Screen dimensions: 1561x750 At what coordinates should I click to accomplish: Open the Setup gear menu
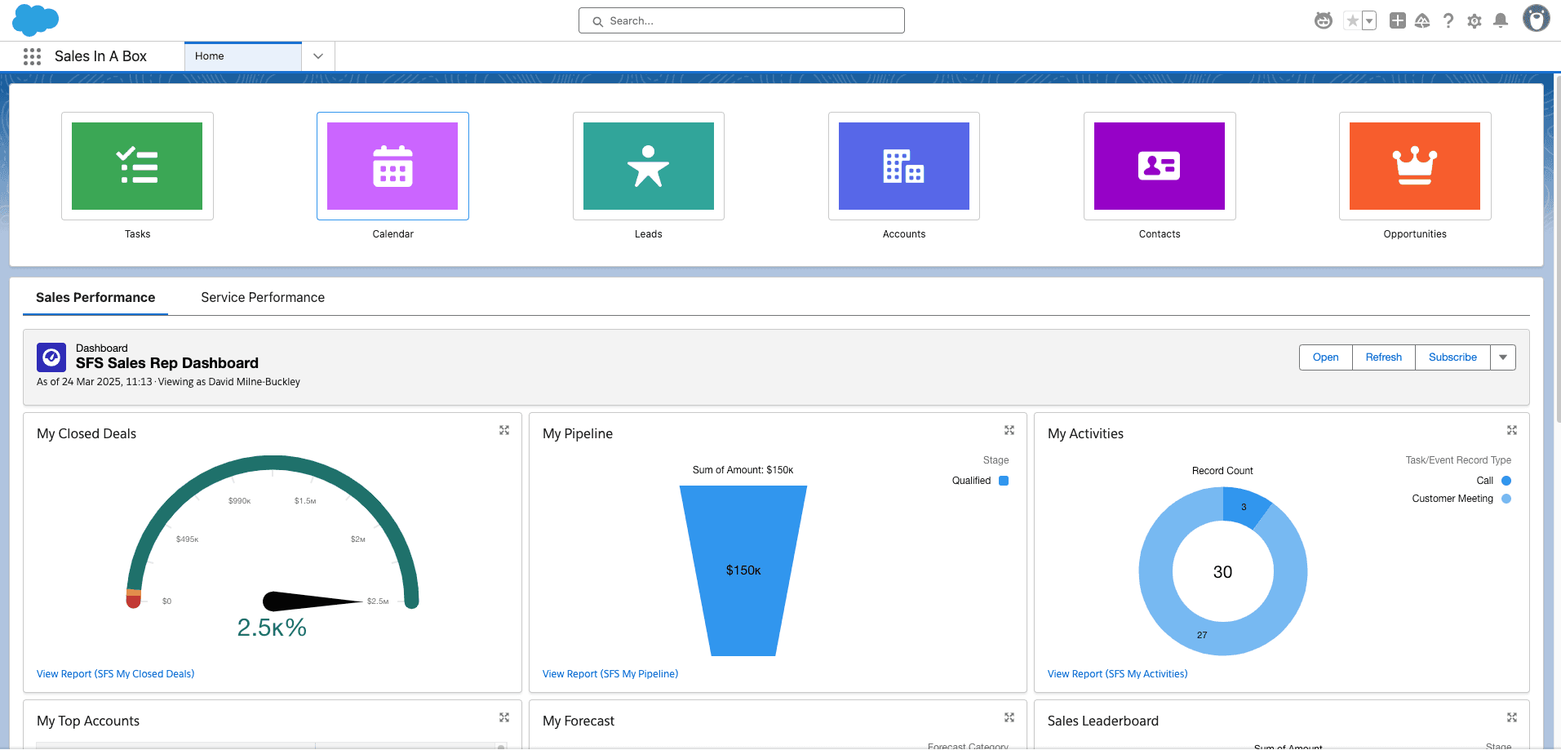point(1475,20)
